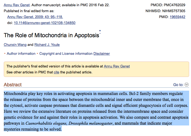Open Annu Rev Genet link in publisher notice
The width and height of the screenshot is (191, 136).
click(x=117, y=66)
